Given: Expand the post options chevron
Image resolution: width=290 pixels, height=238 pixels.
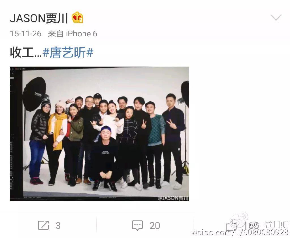Looking at the screenshot, I should 276,17.
